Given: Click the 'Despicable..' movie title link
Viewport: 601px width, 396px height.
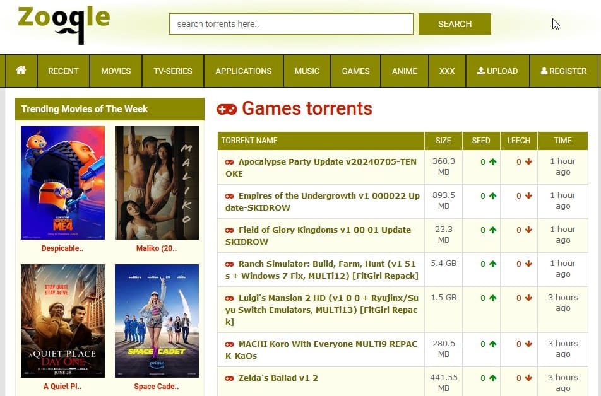Looking at the screenshot, I should tap(62, 248).
